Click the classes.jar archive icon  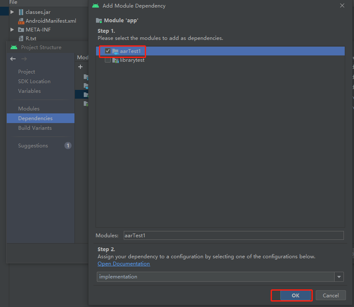[21, 12]
